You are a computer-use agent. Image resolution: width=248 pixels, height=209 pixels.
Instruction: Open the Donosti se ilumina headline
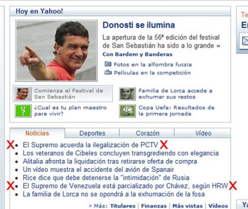coord(139,25)
